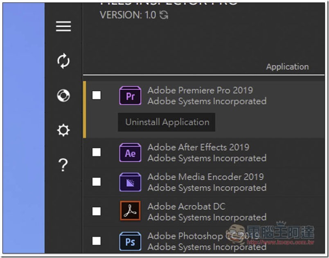Click the Uninstall Application button
329x258 pixels.
pyautogui.click(x=167, y=122)
